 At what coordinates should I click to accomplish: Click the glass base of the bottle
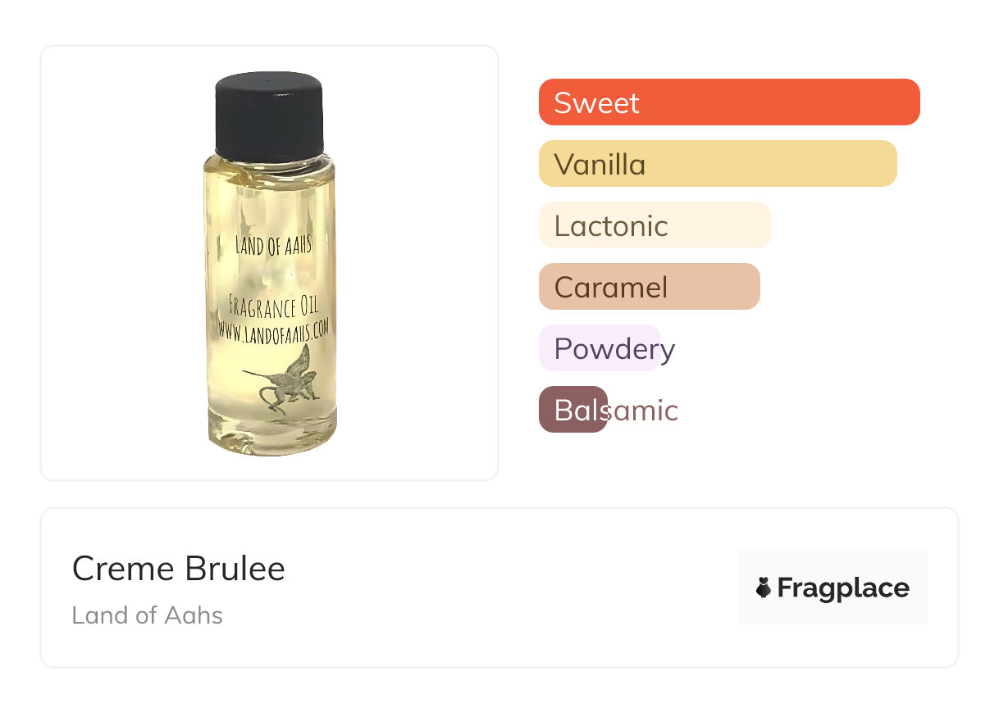272,438
